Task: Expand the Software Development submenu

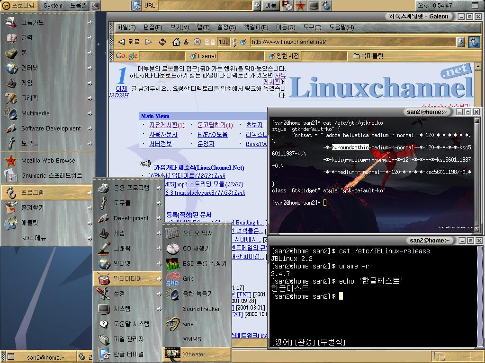Action: pos(47,128)
